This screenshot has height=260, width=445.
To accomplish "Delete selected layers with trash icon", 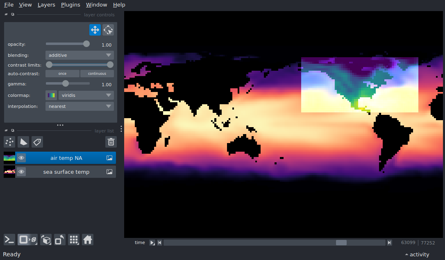I will point(111,142).
